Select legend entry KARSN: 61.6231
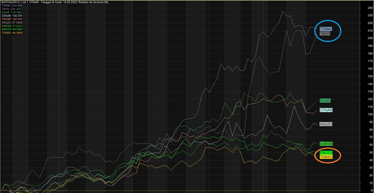374x193 pixels. coord(12,26)
